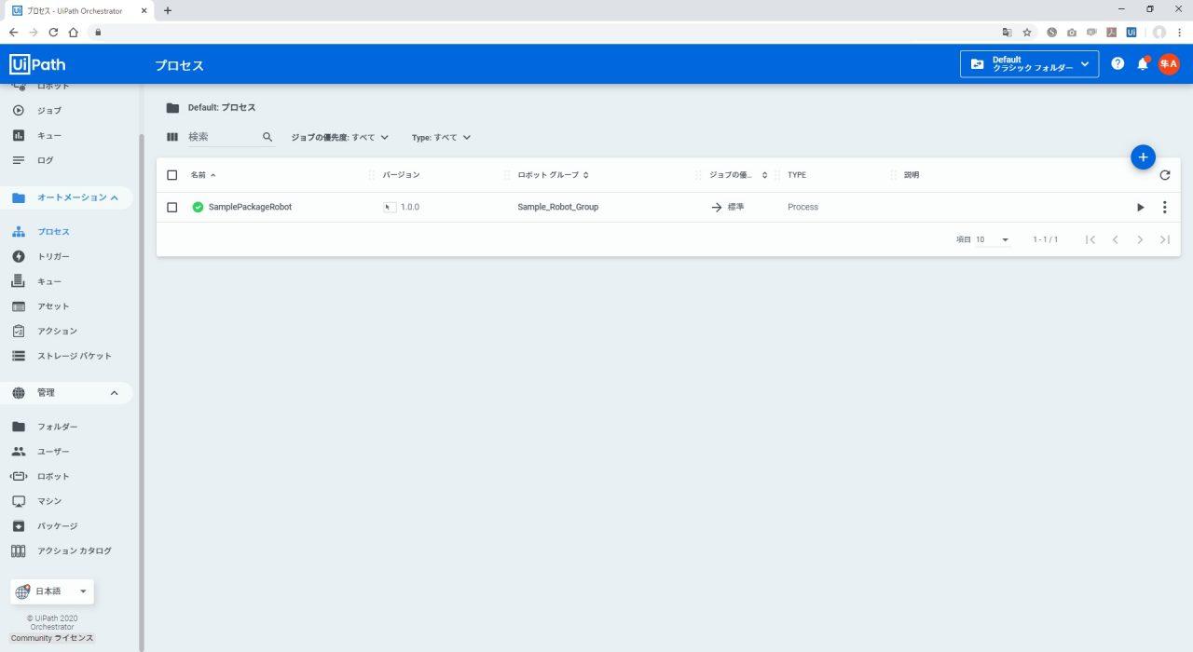Click the version 1.0.0 cell
The width and height of the screenshot is (1193, 652).
(x=403, y=207)
